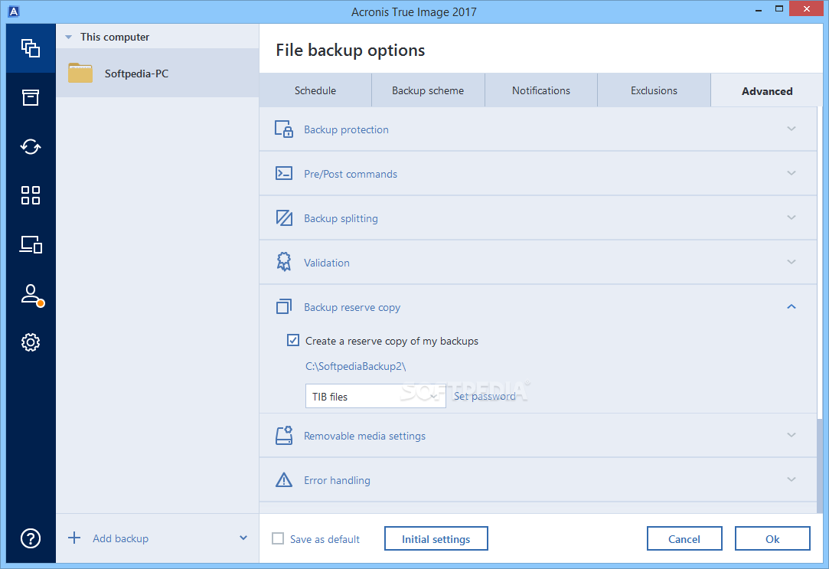Open the Dashboard devices icon
Screen dimensions: 829x569
31,244
